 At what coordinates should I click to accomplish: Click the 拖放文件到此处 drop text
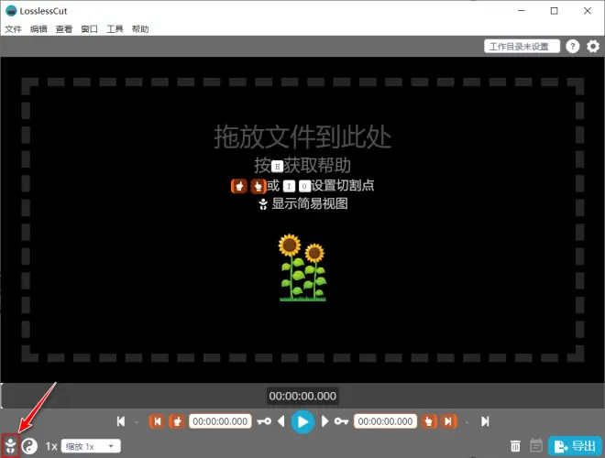pyautogui.click(x=302, y=136)
